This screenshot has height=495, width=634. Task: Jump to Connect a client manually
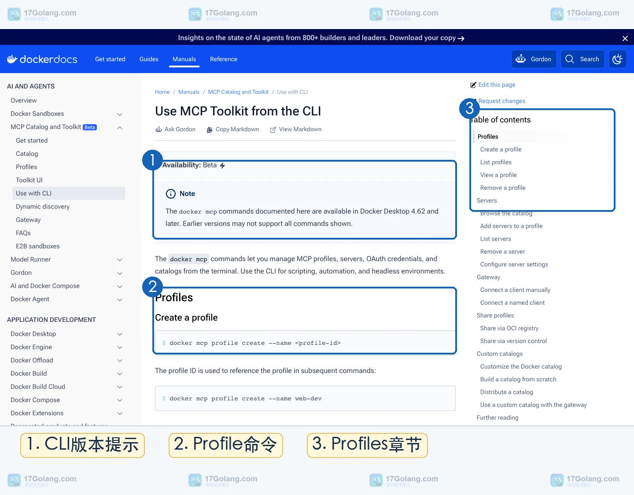516,290
